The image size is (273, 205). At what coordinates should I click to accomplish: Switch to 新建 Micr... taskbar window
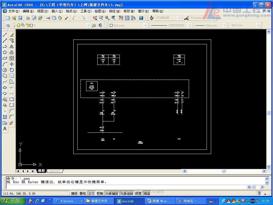[160, 201]
